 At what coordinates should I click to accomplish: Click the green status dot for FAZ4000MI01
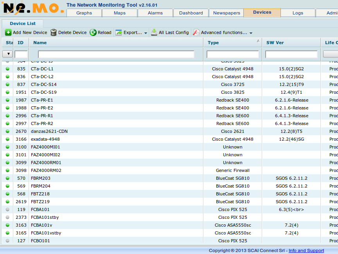click(7, 147)
